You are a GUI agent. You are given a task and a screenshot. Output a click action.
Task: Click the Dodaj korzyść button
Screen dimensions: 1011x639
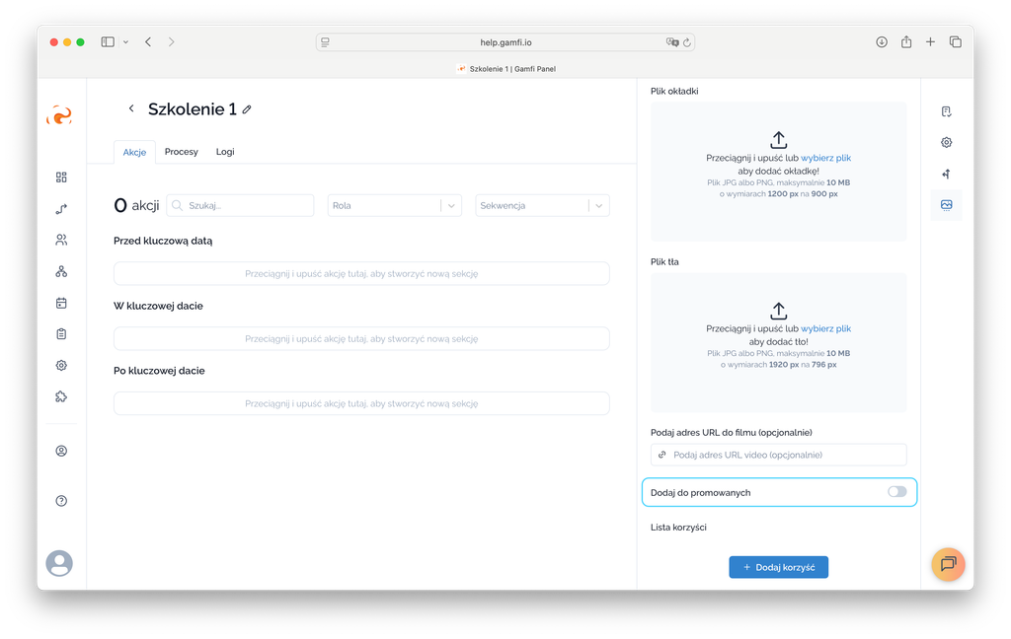(778, 567)
